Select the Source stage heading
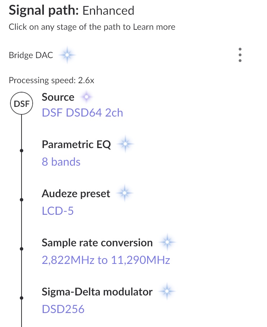 [x=58, y=97]
